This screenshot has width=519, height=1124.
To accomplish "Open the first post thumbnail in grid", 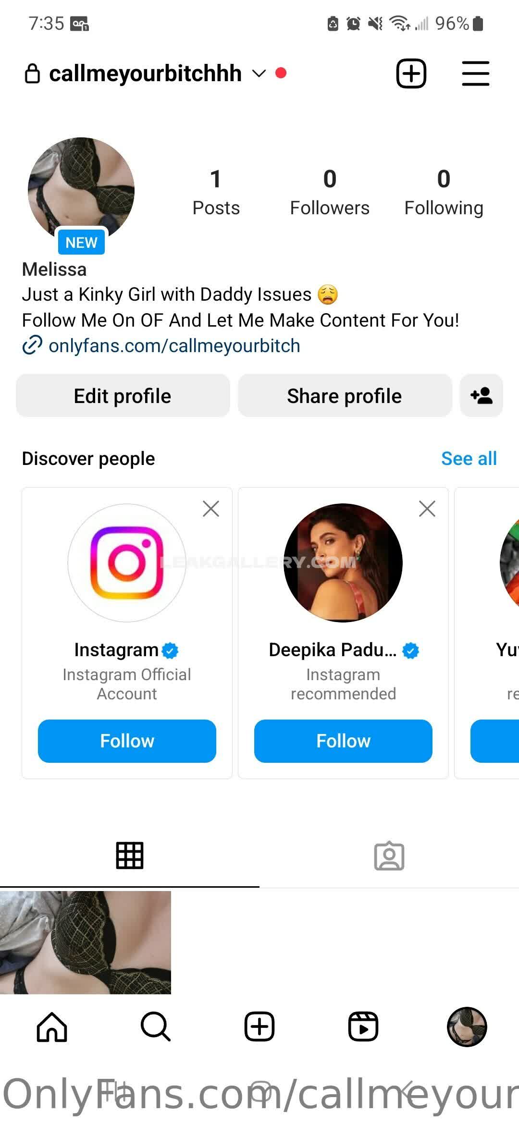I will (86, 942).
